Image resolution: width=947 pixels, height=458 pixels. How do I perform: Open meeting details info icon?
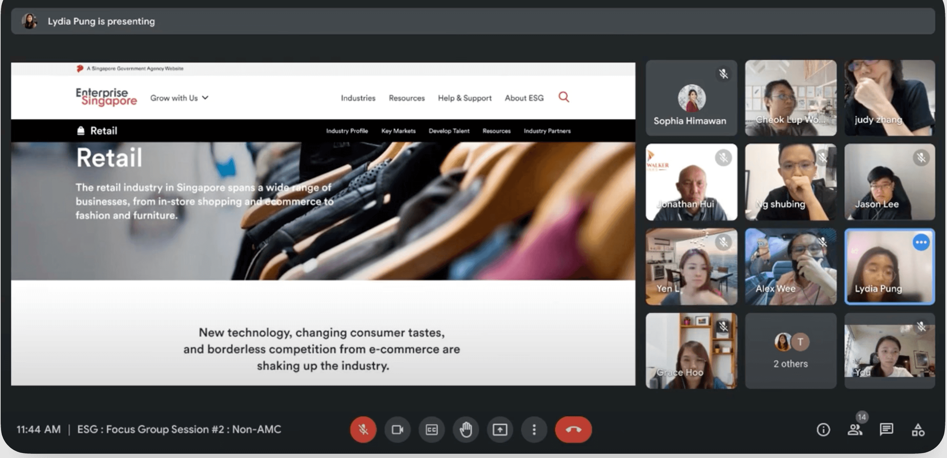[823, 429]
